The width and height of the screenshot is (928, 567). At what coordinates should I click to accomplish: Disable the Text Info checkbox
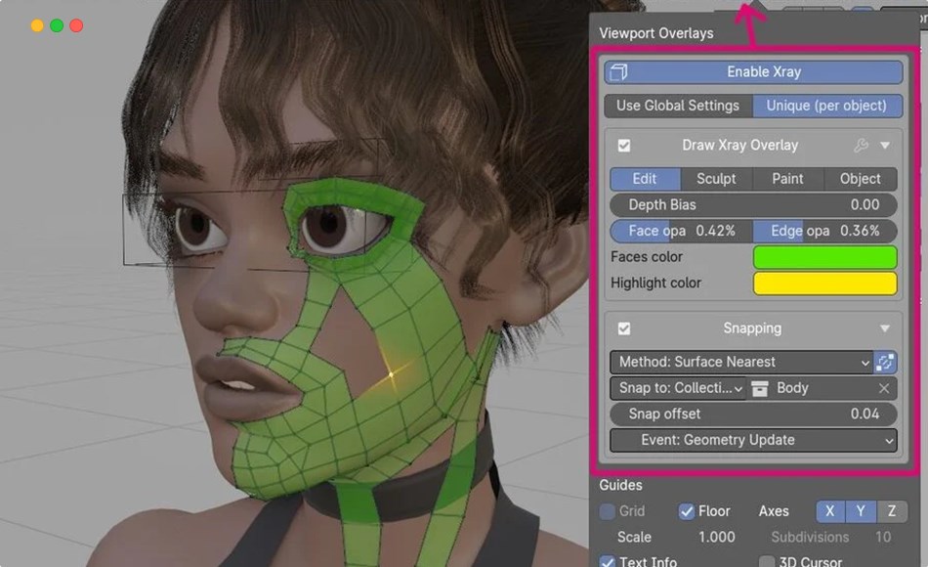[607, 560]
